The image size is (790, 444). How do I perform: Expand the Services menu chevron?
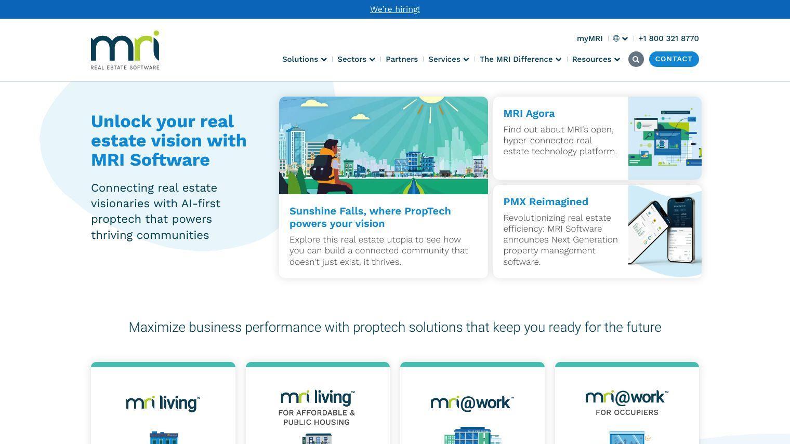[466, 60]
